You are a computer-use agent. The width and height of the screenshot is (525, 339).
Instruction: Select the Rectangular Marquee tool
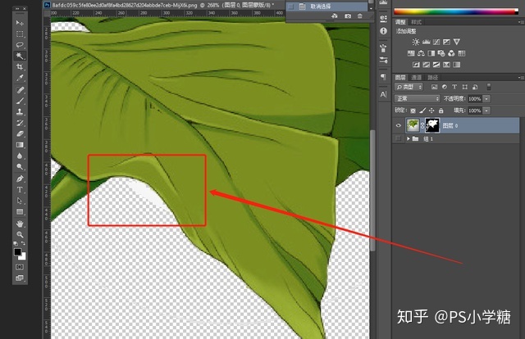pyautogui.click(x=20, y=34)
